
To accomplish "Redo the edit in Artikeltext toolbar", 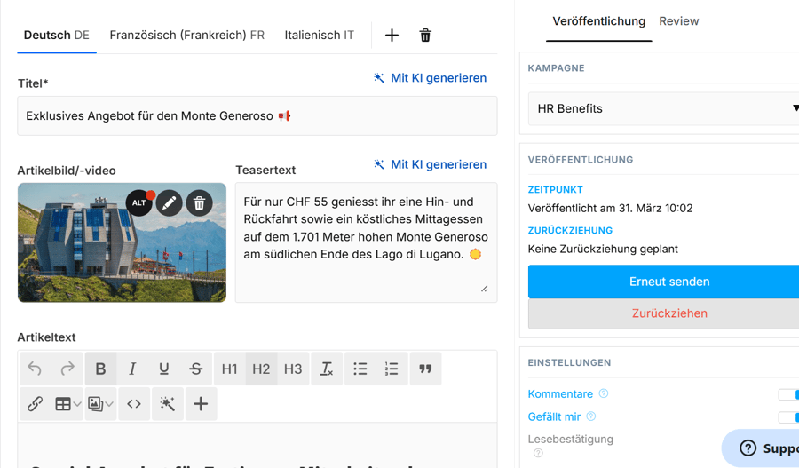I will click(67, 369).
